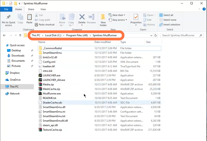The image size is (207, 141).
Task: Click Select none in ribbon
Action: coord(168,20)
